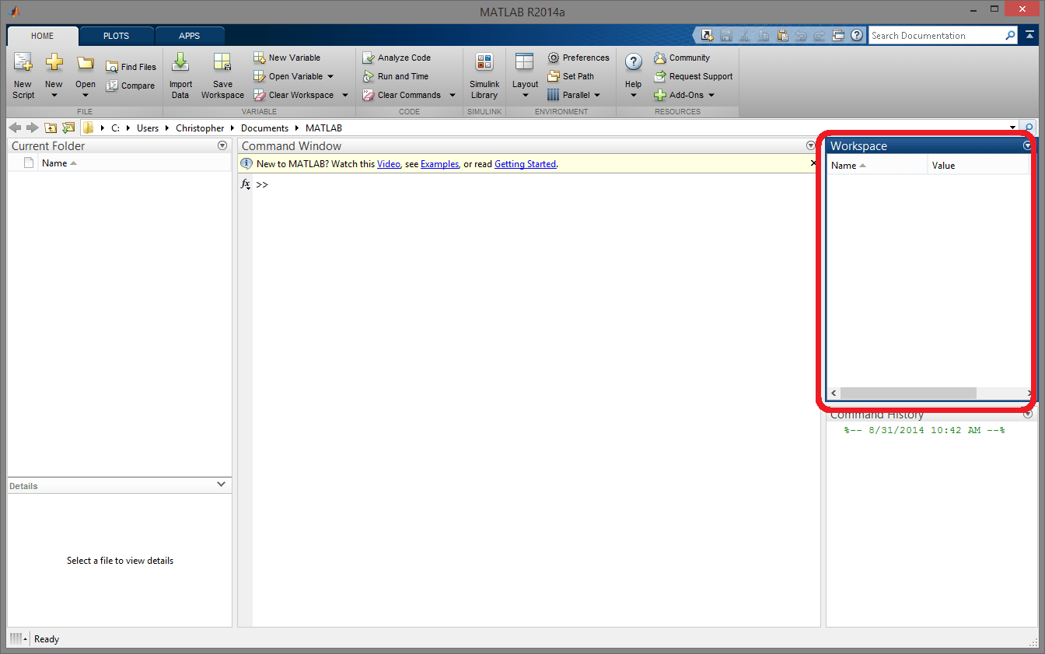Open the Simulink Library
The height and width of the screenshot is (654, 1045).
point(484,76)
